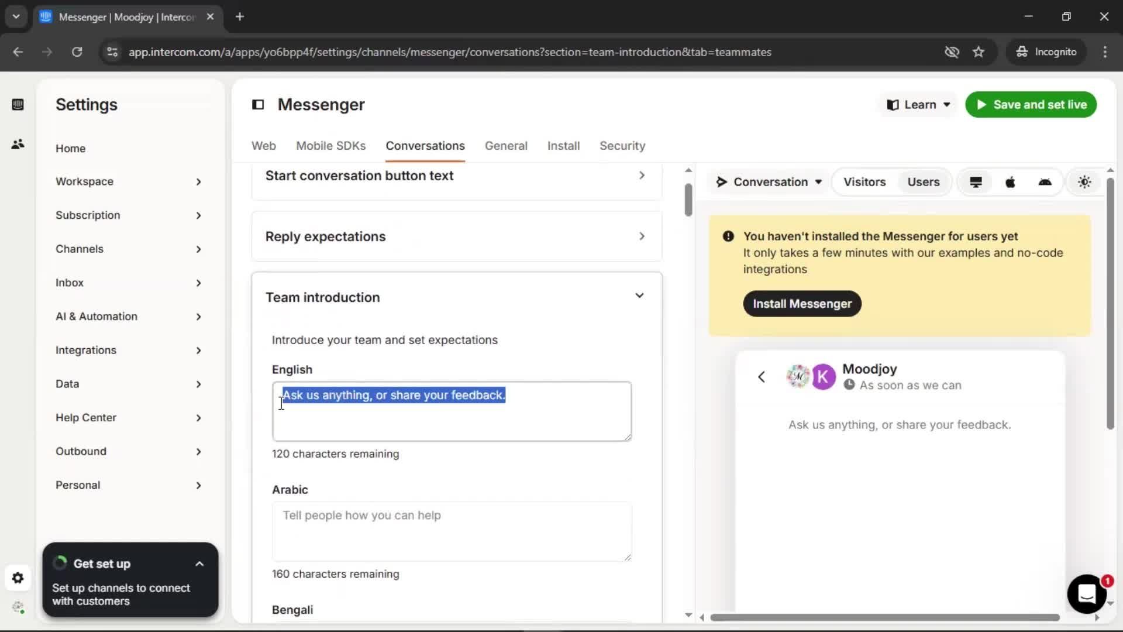Expand Start conversation button text section
Screen dimensions: 1123x632
(457, 176)
